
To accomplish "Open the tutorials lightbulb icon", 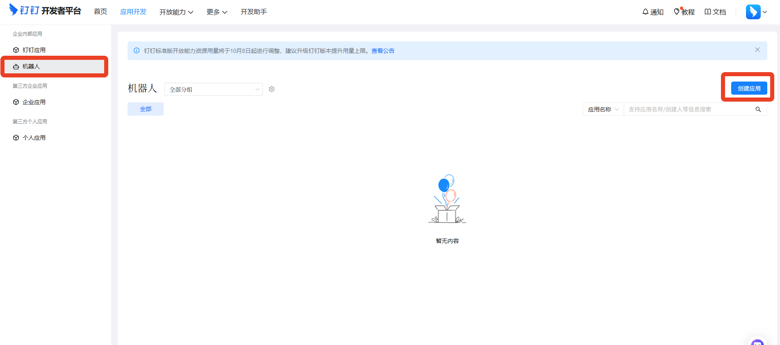I will pos(677,12).
